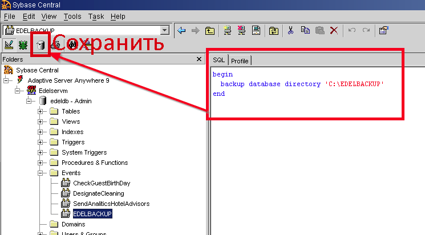Click the Properties toolbar icon
The image size is (425, 235).
383,30
